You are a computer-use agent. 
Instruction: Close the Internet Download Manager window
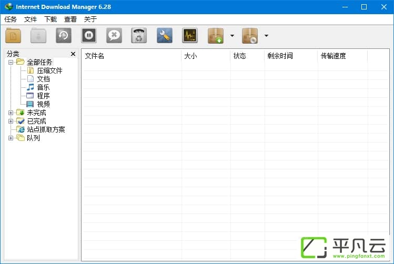383,7
